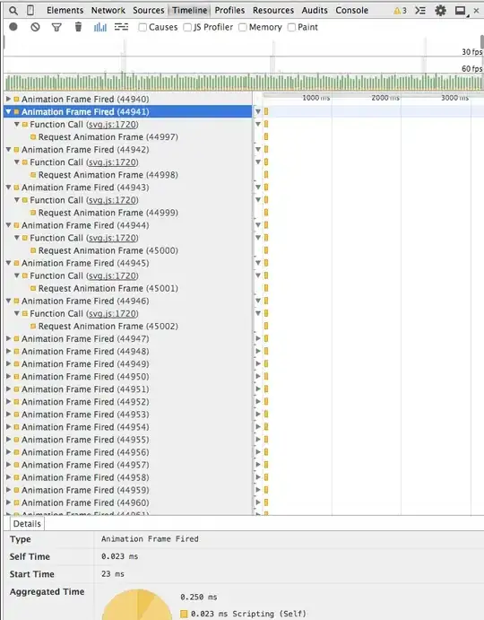
Task: Expand Animation Frame Fired (44950)
Action: [x=8, y=377]
